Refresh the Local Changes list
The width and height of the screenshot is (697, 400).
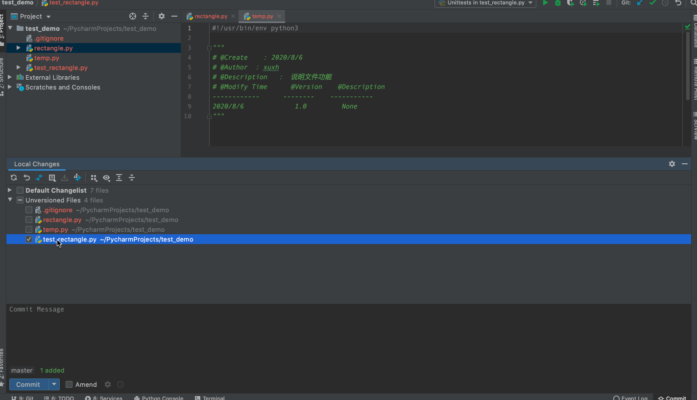coord(14,178)
